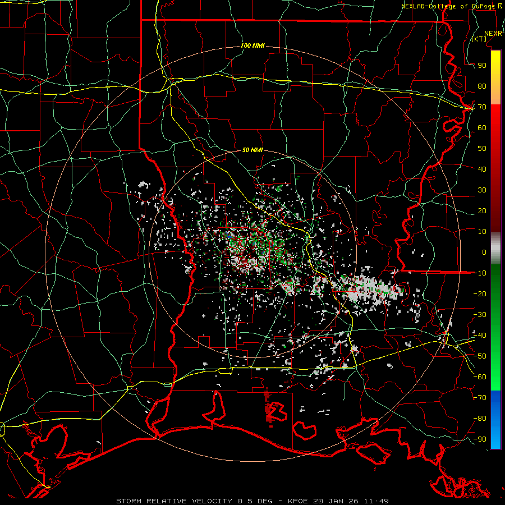
Task: Click the 70 value on the velocity scale
Action: click(482, 107)
